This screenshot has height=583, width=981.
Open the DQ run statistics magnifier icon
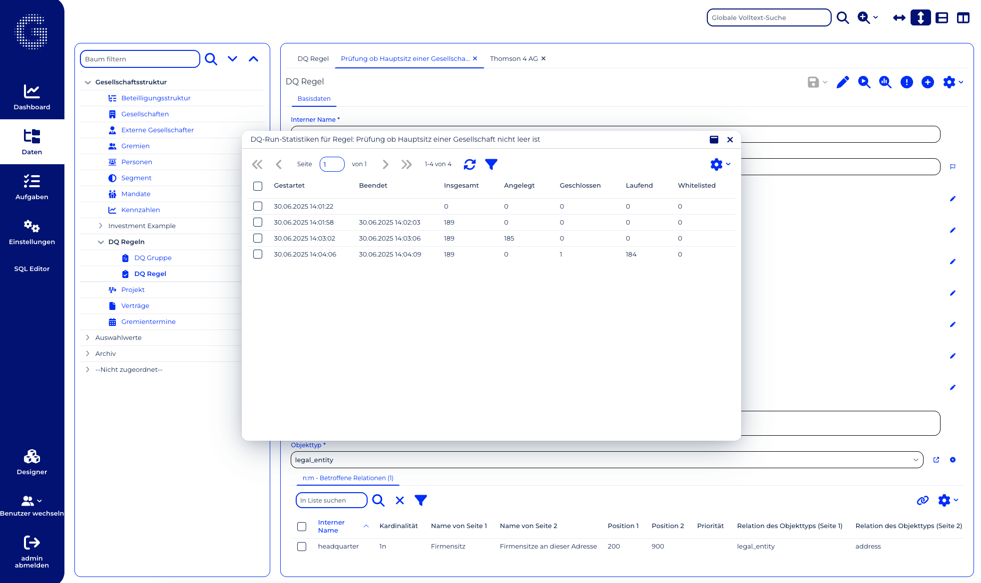coord(885,82)
